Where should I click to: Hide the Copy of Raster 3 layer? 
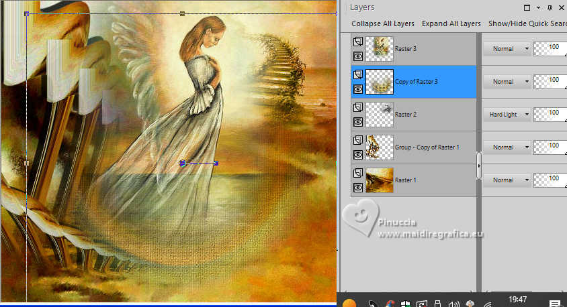[358, 89]
